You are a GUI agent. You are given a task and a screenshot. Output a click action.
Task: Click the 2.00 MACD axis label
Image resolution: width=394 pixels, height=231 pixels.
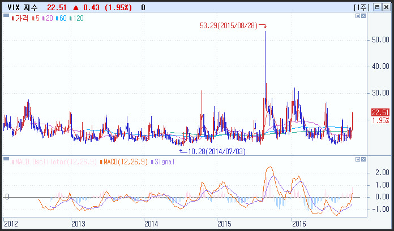(x=382, y=173)
